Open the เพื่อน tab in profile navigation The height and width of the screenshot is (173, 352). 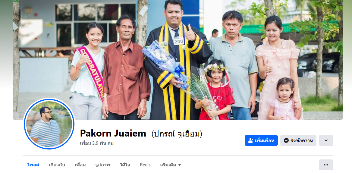(x=80, y=165)
